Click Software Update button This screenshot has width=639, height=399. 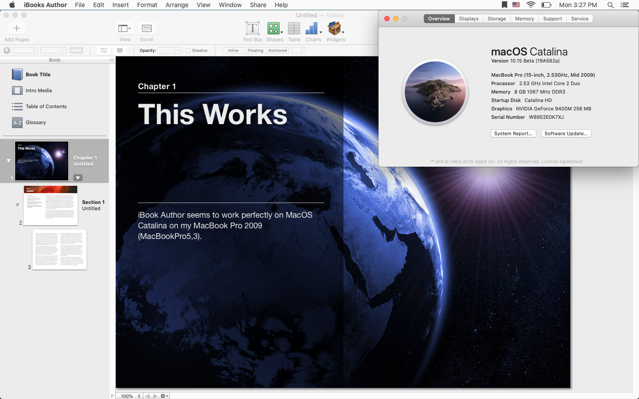566,133
